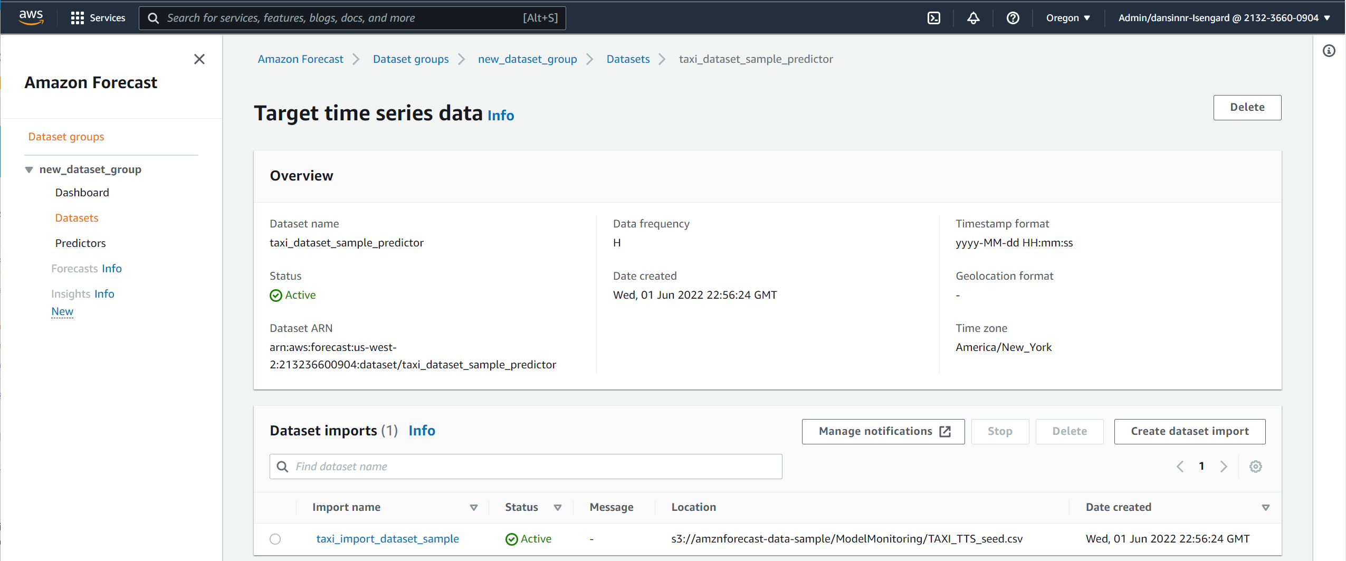Open the notifications bell icon

coord(973,18)
